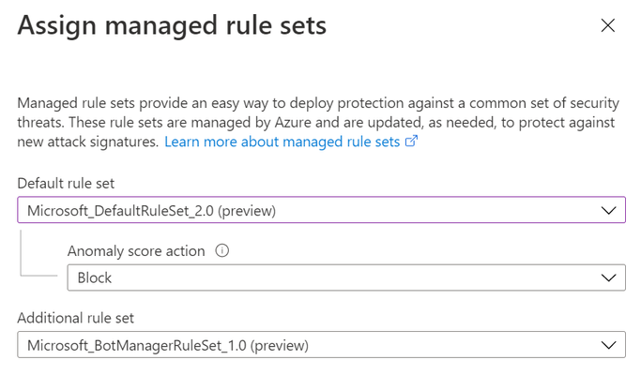Click the Managed rule sets description paragraph

tap(318, 122)
